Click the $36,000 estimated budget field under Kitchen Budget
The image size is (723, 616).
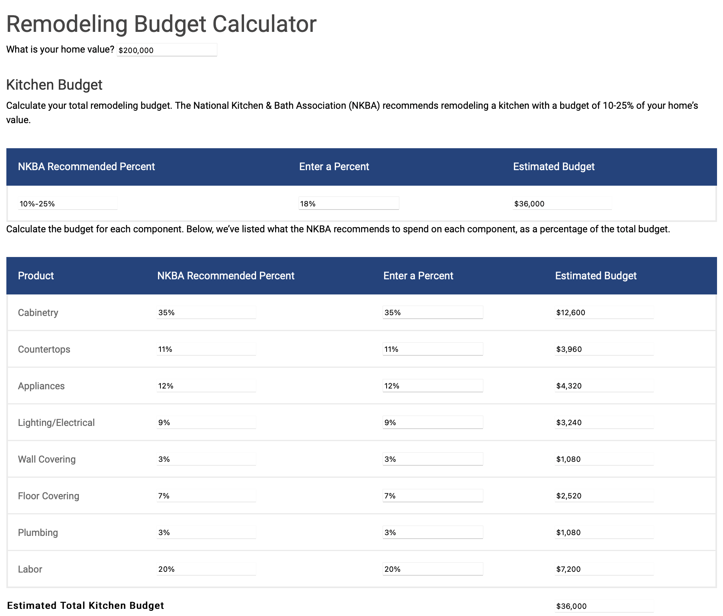562,203
